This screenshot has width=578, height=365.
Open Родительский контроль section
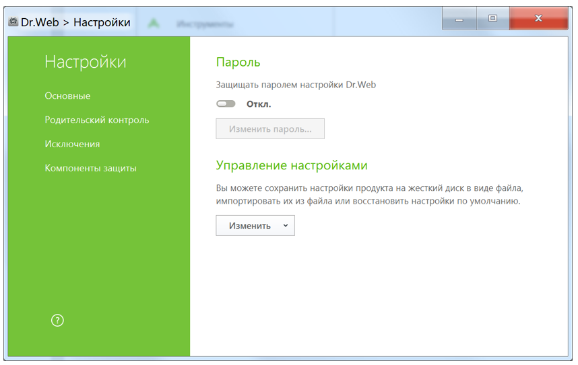coord(97,120)
